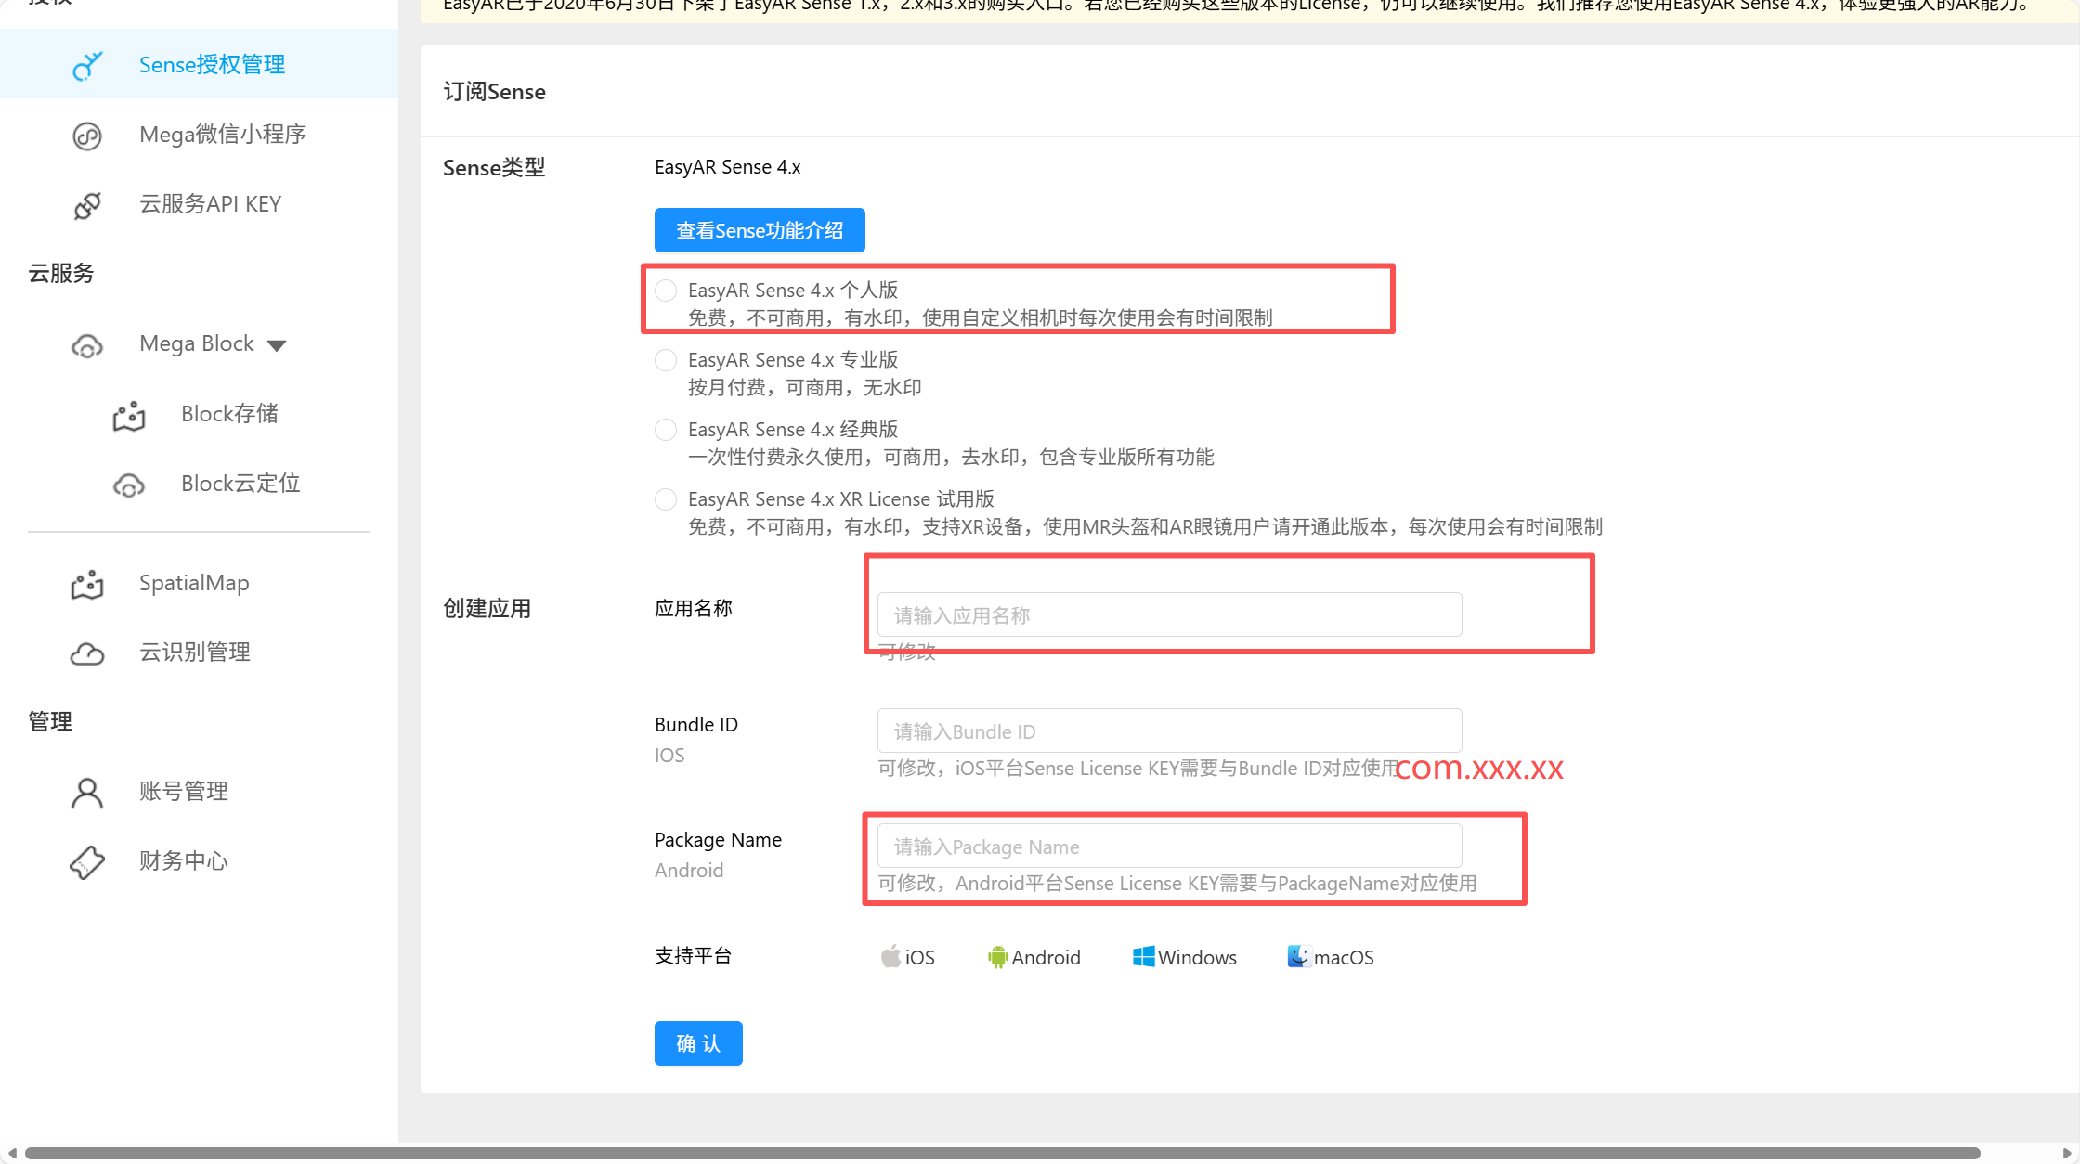Click the 云识别管理 cloud icon
Image resolution: width=2080 pixels, height=1164 pixels.
[87, 653]
